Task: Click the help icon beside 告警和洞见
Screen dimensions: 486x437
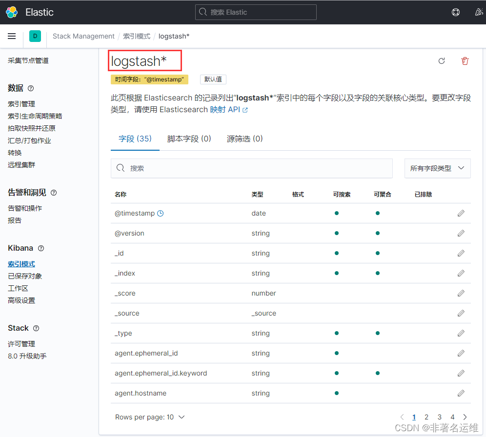Action: [54, 193]
